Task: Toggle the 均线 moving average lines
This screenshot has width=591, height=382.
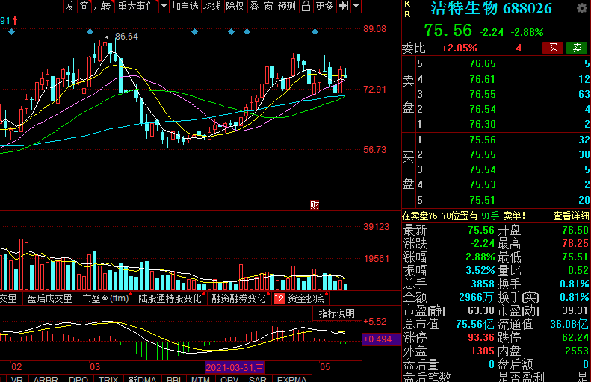Action: [212, 7]
